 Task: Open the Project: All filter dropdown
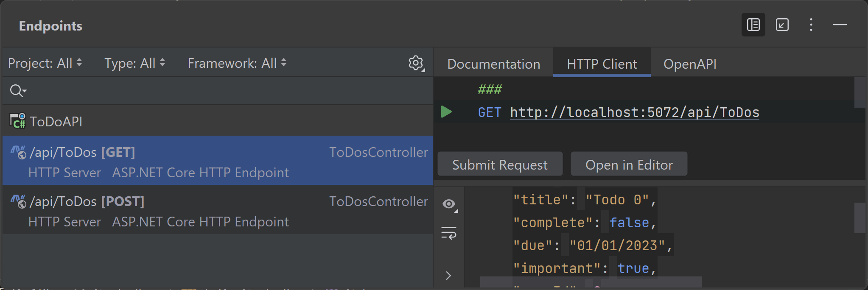(45, 63)
